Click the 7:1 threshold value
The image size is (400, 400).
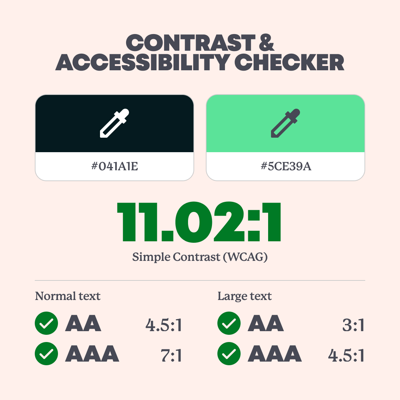(x=171, y=355)
